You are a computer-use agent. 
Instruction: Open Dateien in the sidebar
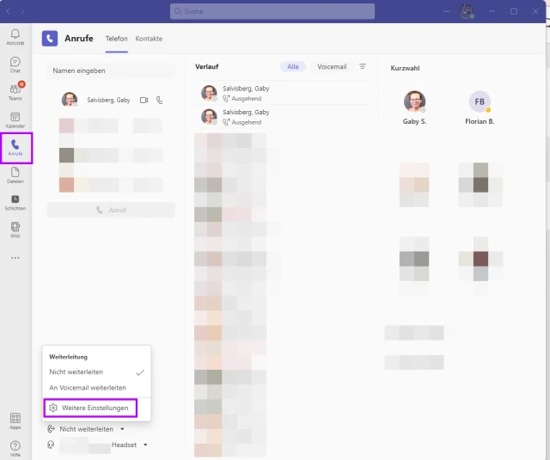coord(15,175)
